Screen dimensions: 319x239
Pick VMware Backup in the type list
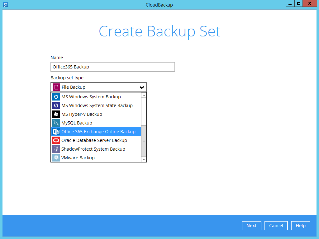pyautogui.click(x=78, y=158)
